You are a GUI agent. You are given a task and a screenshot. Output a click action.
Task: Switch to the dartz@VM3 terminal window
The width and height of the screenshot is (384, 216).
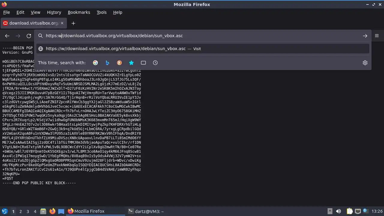[156, 211]
